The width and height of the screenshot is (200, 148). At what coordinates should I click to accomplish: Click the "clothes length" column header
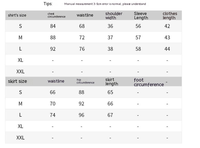(x=170, y=16)
